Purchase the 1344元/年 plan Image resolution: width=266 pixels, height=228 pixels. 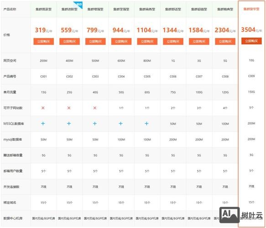pyautogui.click(x=173, y=41)
